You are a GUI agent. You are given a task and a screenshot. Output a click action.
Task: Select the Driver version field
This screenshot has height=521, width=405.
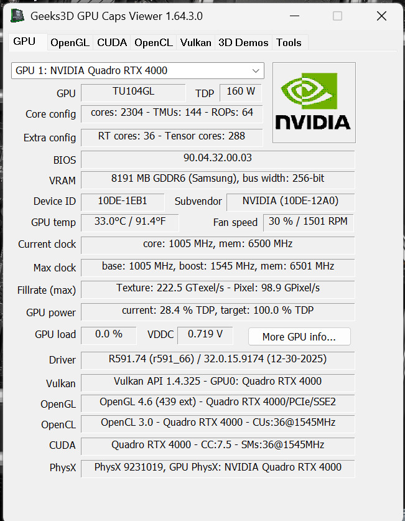[218, 360]
